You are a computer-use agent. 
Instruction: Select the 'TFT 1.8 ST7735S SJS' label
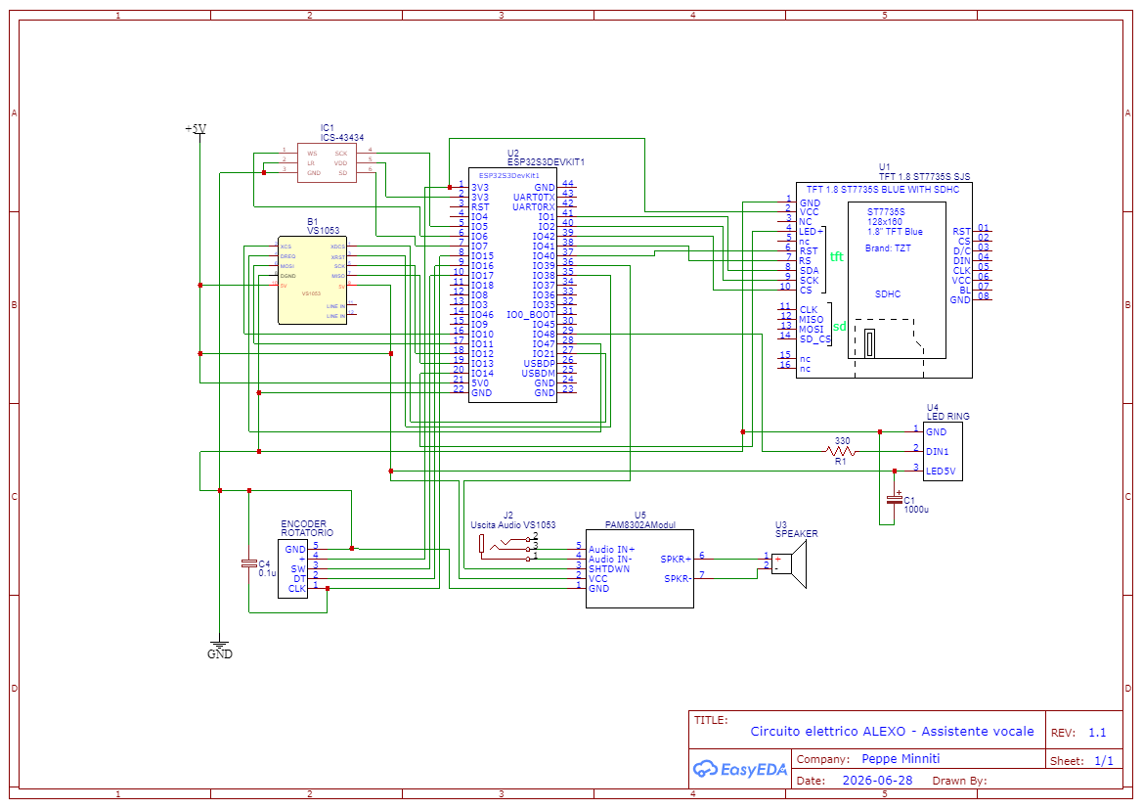[x=924, y=176]
